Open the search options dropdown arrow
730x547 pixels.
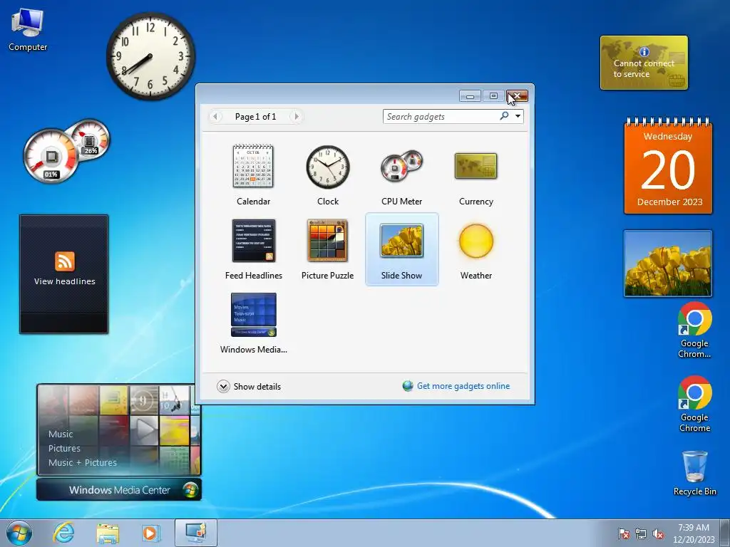point(518,116)
